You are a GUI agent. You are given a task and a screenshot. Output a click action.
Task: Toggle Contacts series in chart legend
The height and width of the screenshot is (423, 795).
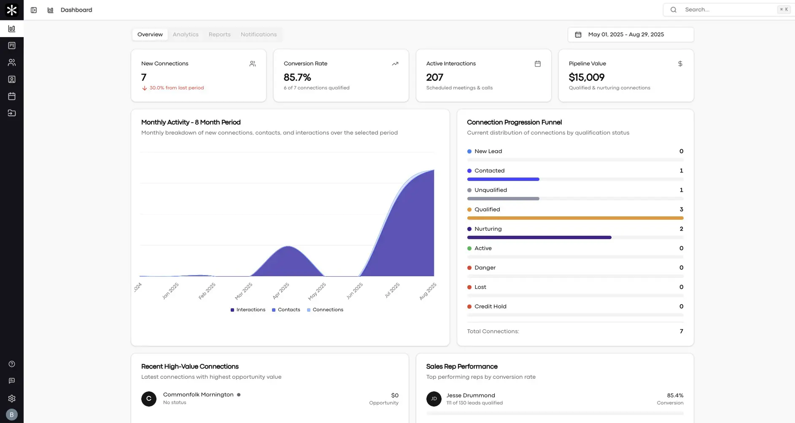click(x=286, y=310)
